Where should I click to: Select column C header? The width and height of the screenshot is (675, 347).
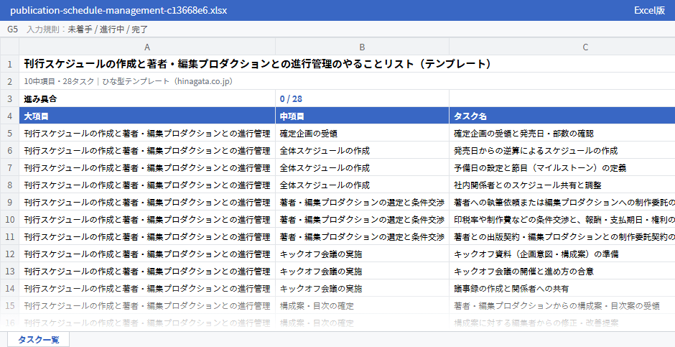coord(562,47)
